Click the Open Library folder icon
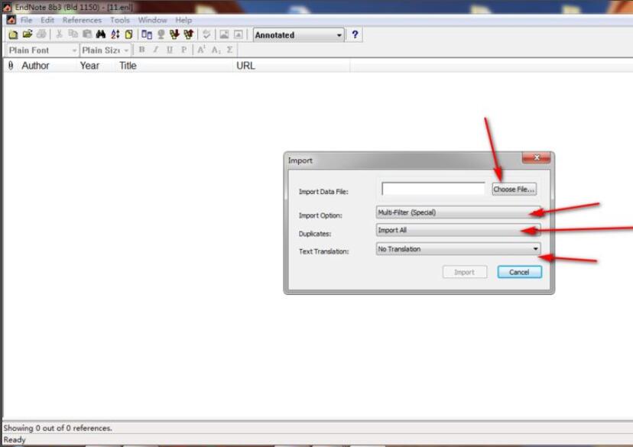The width and height of the screenshot is (633, 447). pyautogui.click(x=28, y=35)
